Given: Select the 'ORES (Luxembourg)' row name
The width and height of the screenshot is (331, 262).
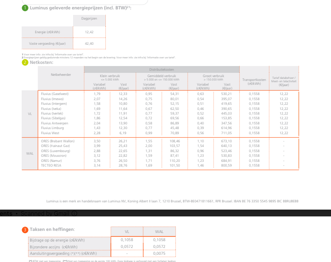Looking at the screenshot, I should (x=56, y=151).
